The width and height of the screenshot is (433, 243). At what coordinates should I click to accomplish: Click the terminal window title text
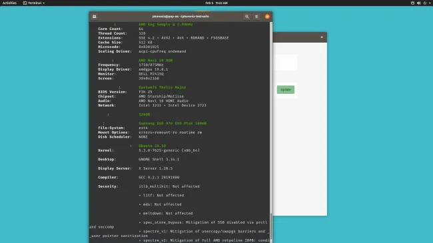(x=181, y=16)
